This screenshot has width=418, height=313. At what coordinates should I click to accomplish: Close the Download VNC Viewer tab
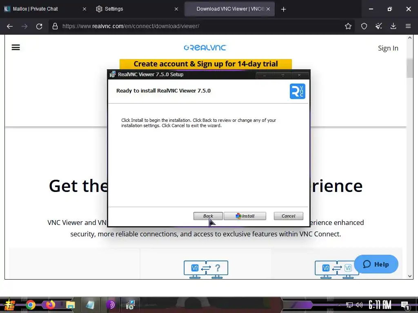pyautogui.click(x=268, y=9)
